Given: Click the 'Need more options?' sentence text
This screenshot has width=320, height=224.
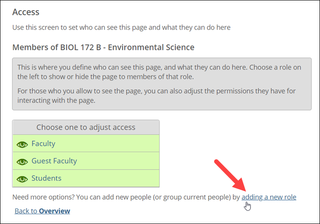Looking at the screenshot, I should [x=126, y=197].
